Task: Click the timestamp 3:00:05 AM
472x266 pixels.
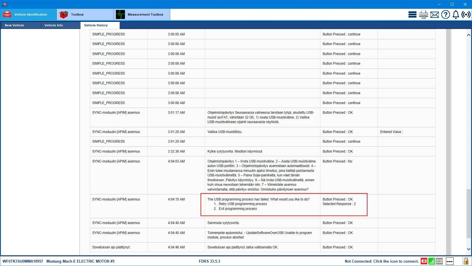Action: pyautogui.click(x=176, y=34)
